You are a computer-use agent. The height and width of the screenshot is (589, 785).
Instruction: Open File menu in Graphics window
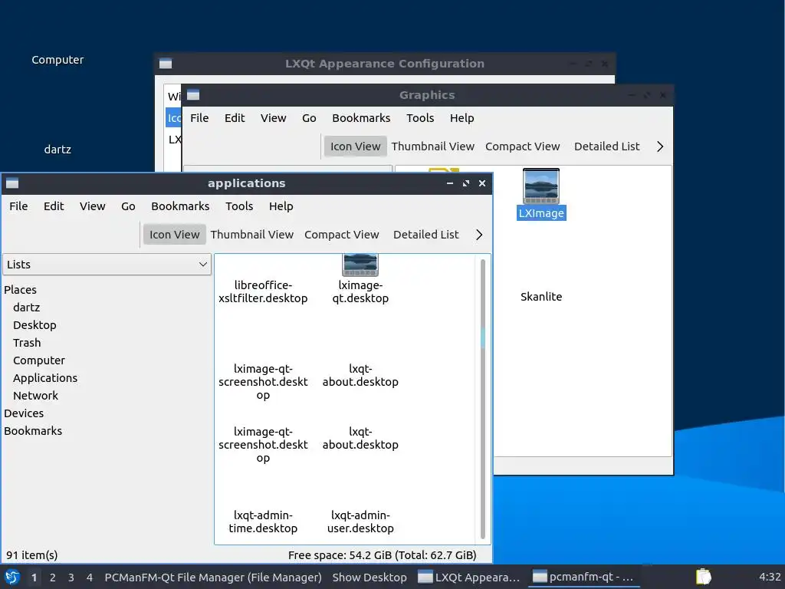(x=199, y=118)
